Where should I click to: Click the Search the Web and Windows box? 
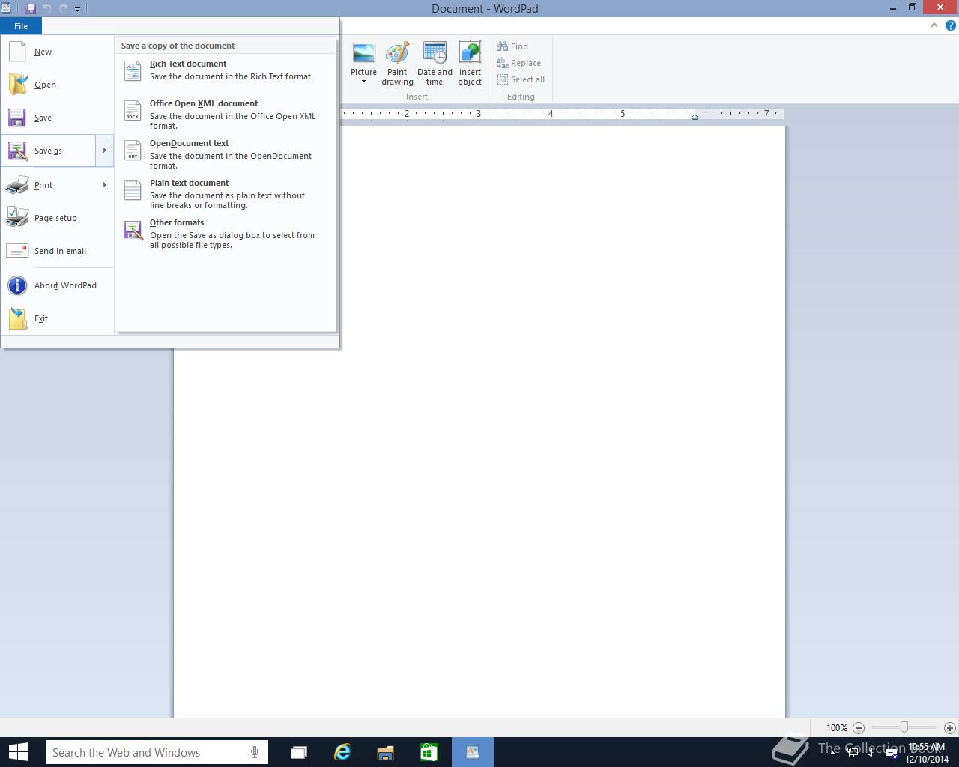point(157,752)
